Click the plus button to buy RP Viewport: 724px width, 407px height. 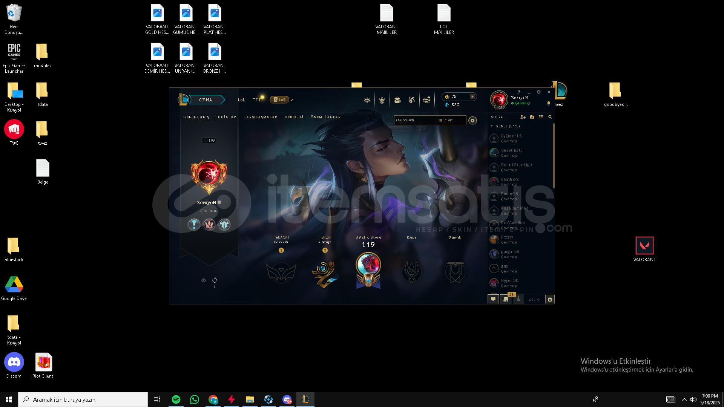[x=472, y=96]
